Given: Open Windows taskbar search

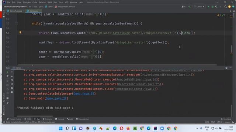Looking at the screenshot, I should 67,128.
